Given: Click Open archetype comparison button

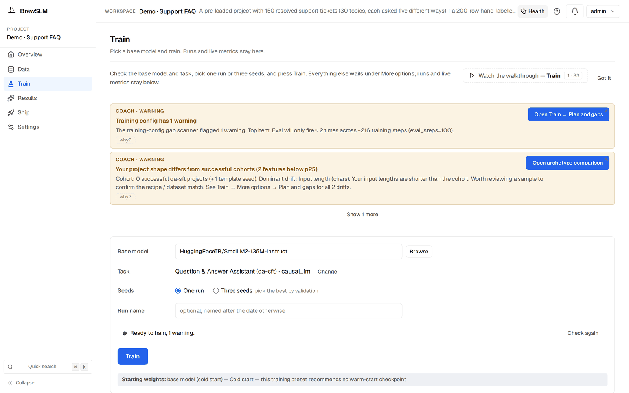Looking at the screenshot, I should click(567, 163).
